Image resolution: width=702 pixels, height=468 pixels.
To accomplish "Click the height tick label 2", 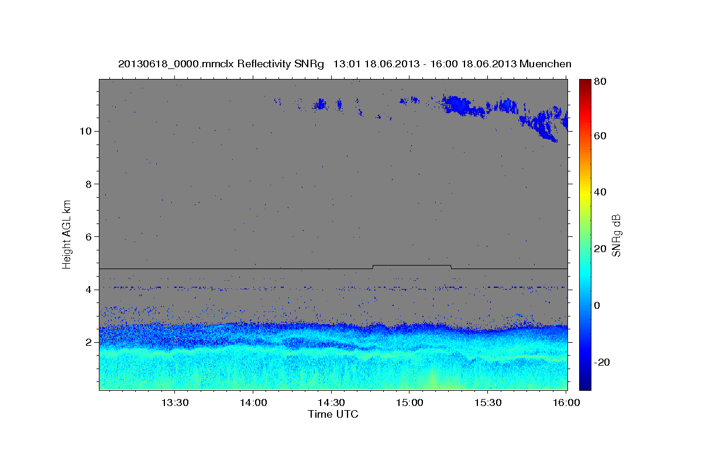I will (88, 342).
